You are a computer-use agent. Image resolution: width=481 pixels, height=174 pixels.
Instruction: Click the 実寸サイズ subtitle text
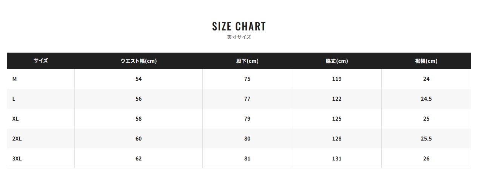click(x=239, y=37)
